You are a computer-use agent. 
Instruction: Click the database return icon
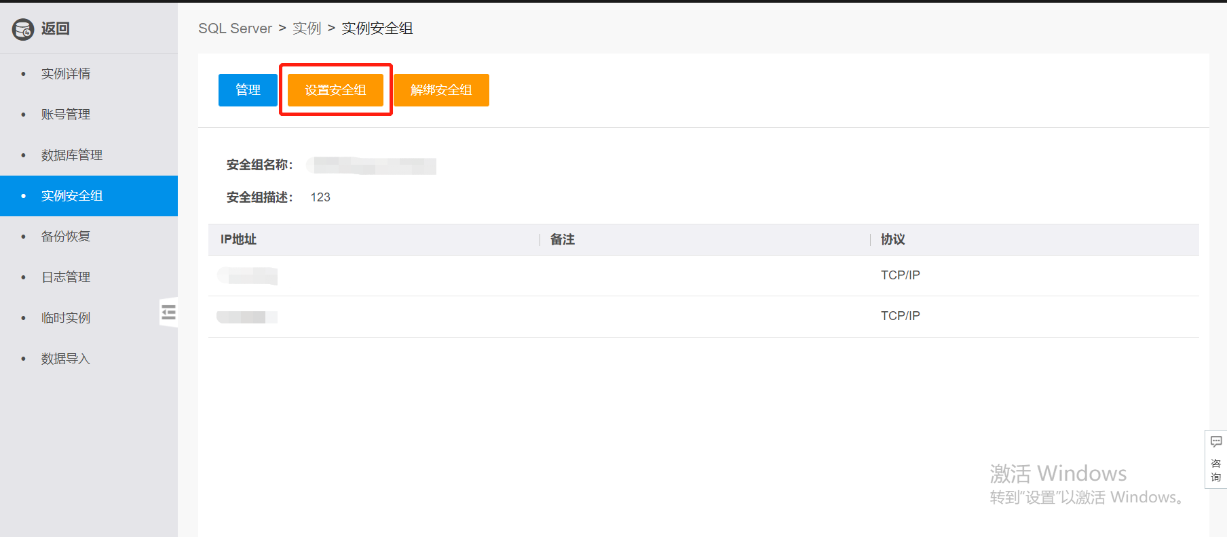click(x=23, y=29)
